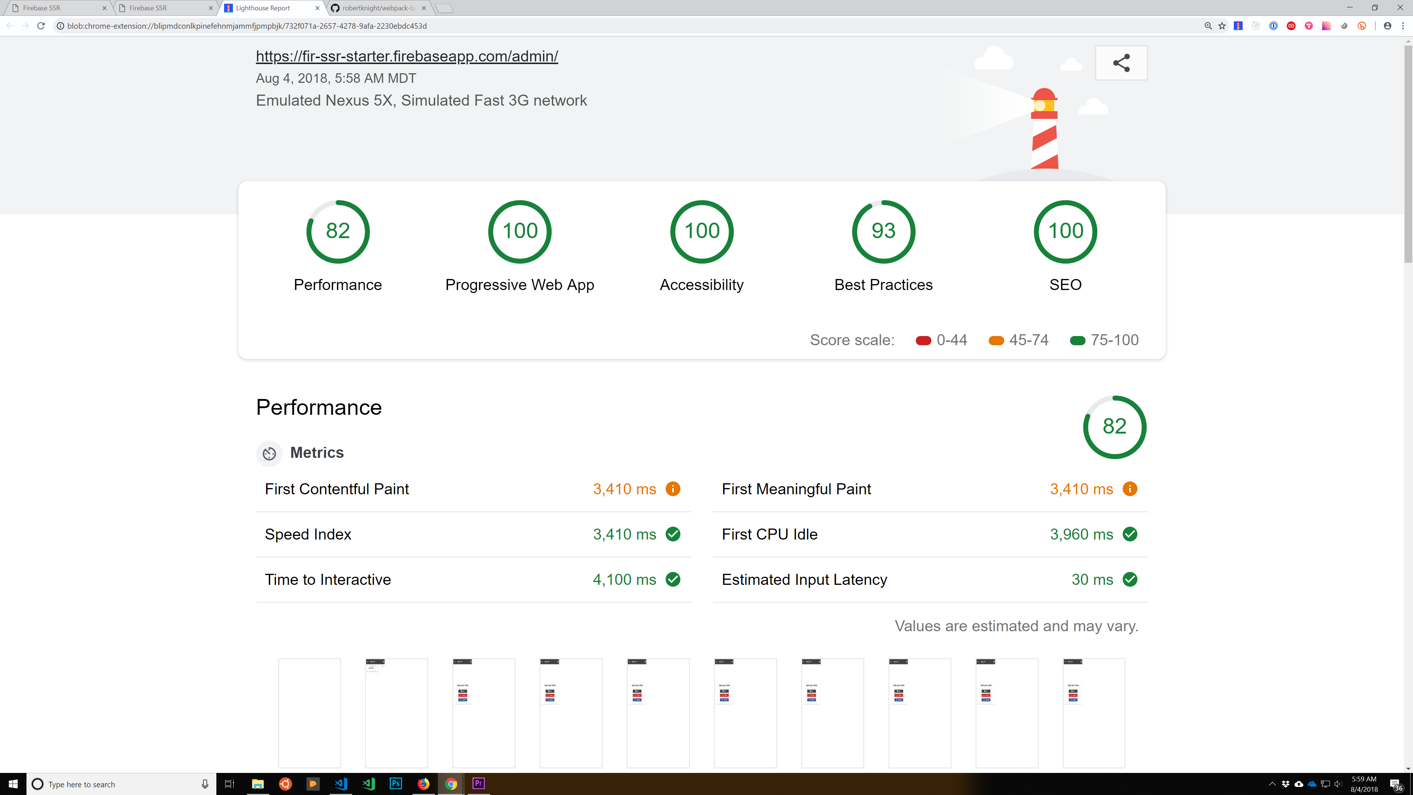This screenshot has width=1413, height=795.
Task: Click the Speed Index metric row
Action: [x=473, y=534]
